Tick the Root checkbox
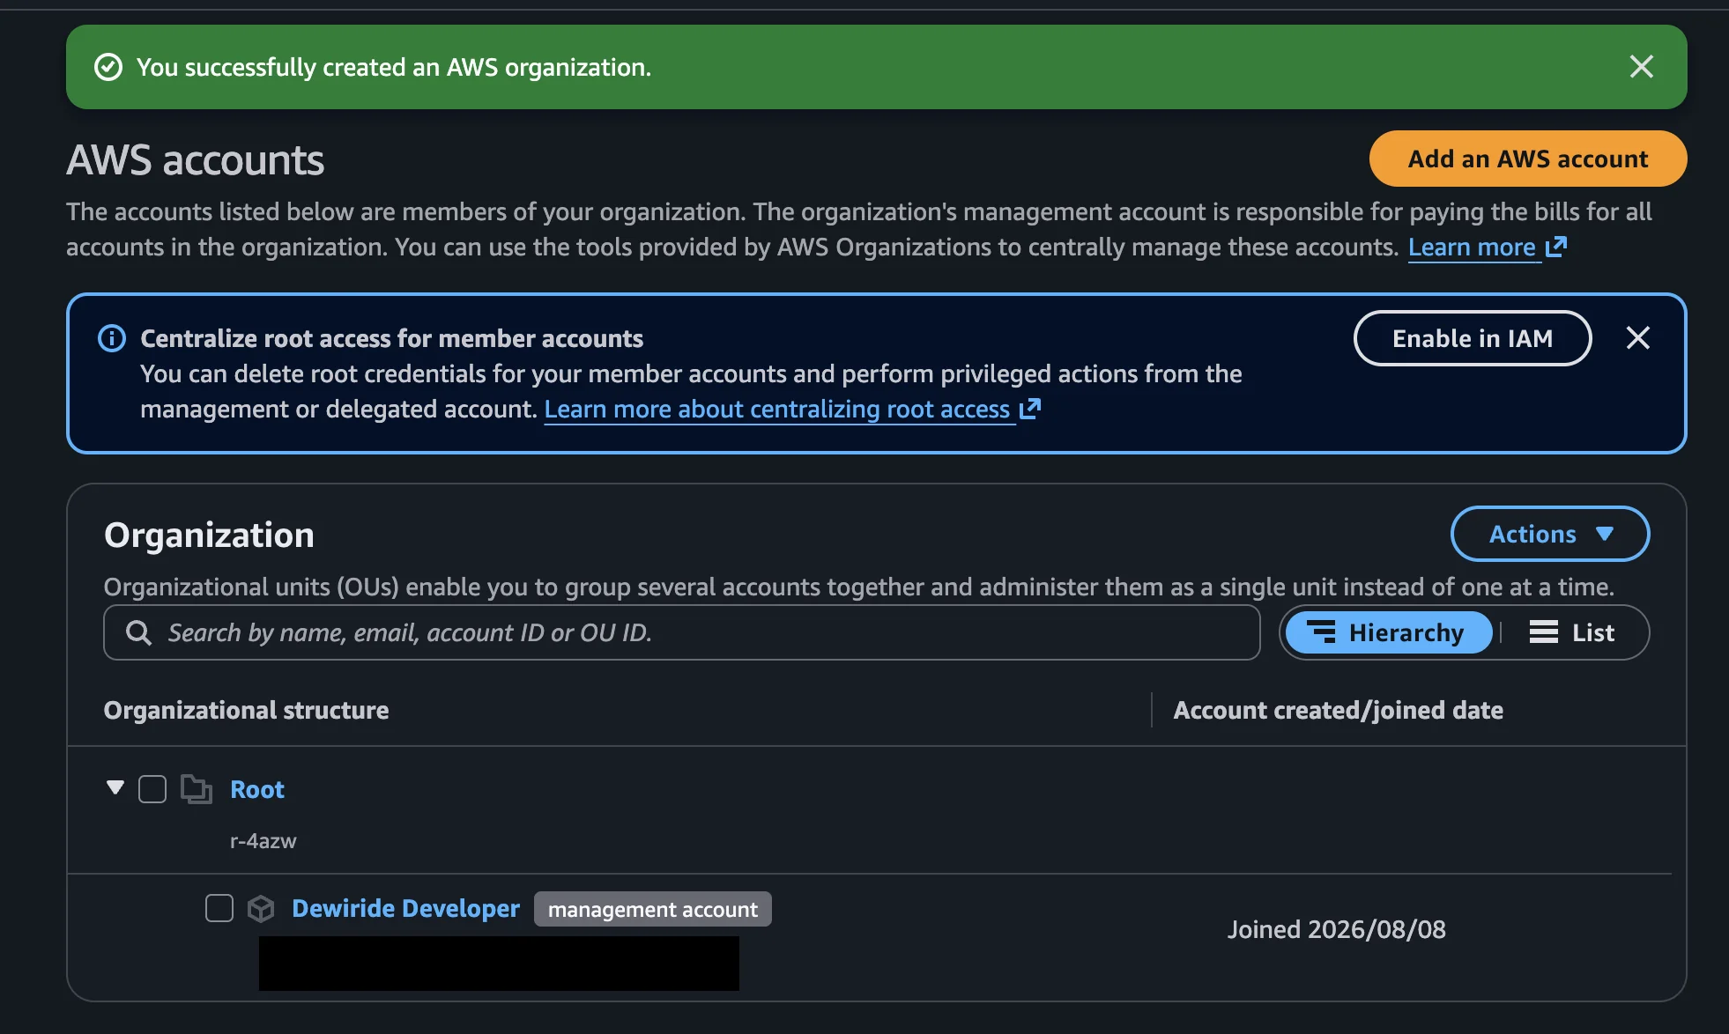Screen dimensions: 1729x1034 click(152, 789)
